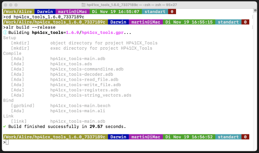This screenshot has height=153, width=259.
Task: Click the time stamp 16:55:15
Action: [202, 22]
